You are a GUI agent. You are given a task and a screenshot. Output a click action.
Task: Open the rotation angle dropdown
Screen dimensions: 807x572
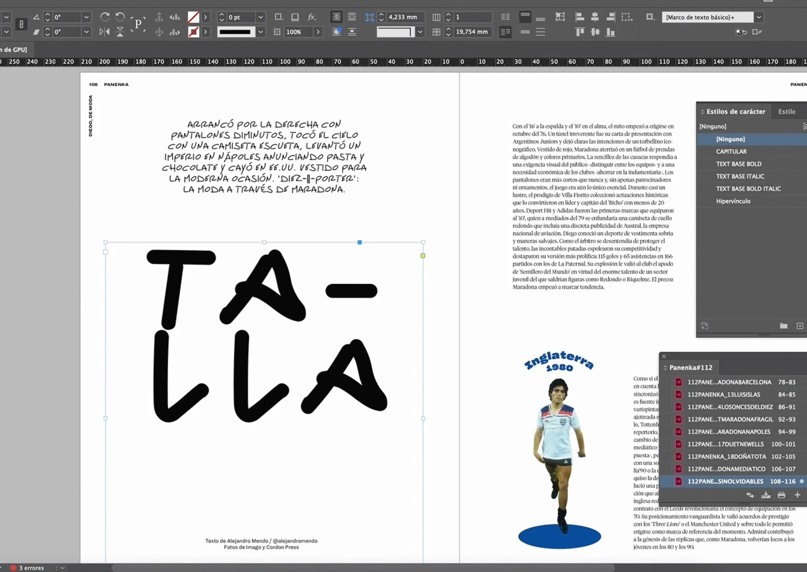click(x=86, y=17)
